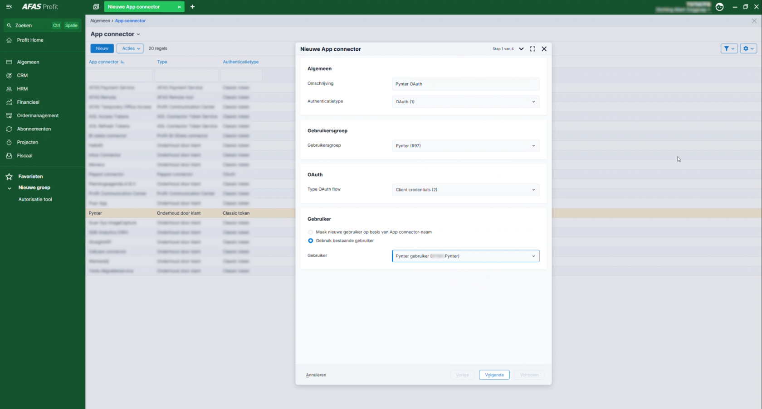Open the Authenticatietype dropdown
Image resolution: width=762 pixels, height=409 pixels.
click(465, 101)
